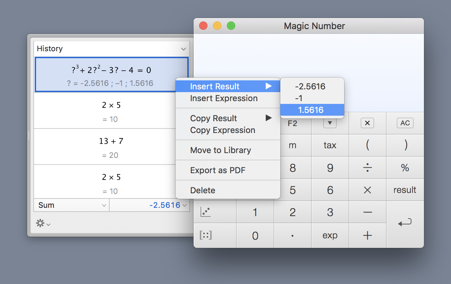Click the number 5 key
This screenshot has height=284, width=451.
pyautogui.click(x=292, y=190)
